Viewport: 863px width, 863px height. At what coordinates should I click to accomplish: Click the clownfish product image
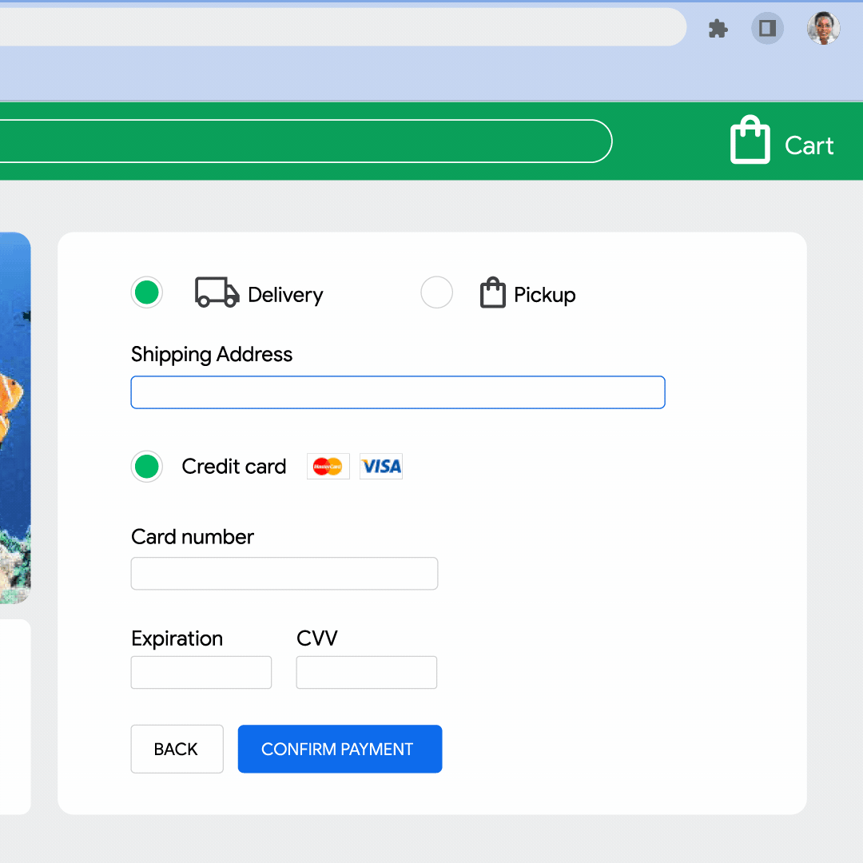tap(14, 417)
